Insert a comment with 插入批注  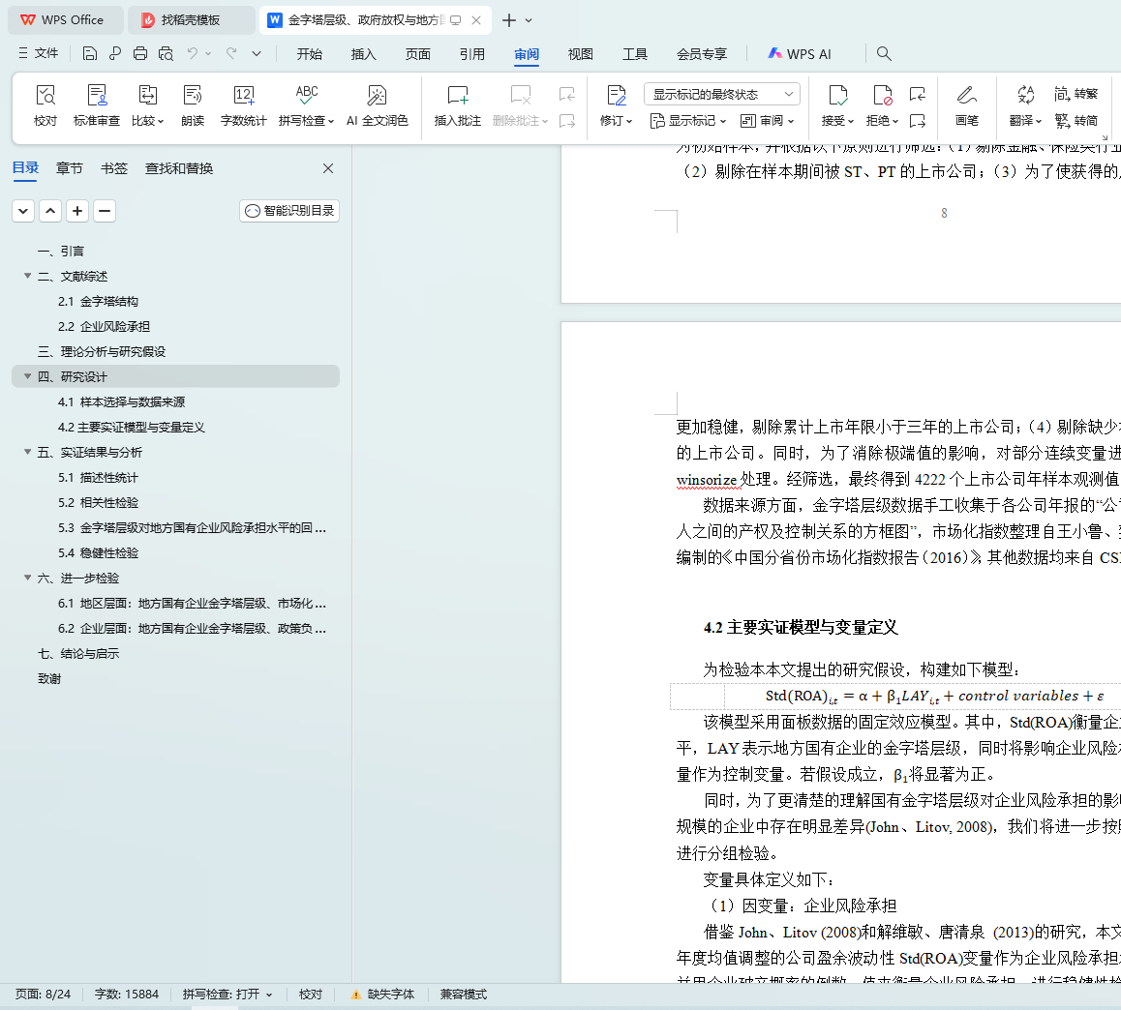457,96
